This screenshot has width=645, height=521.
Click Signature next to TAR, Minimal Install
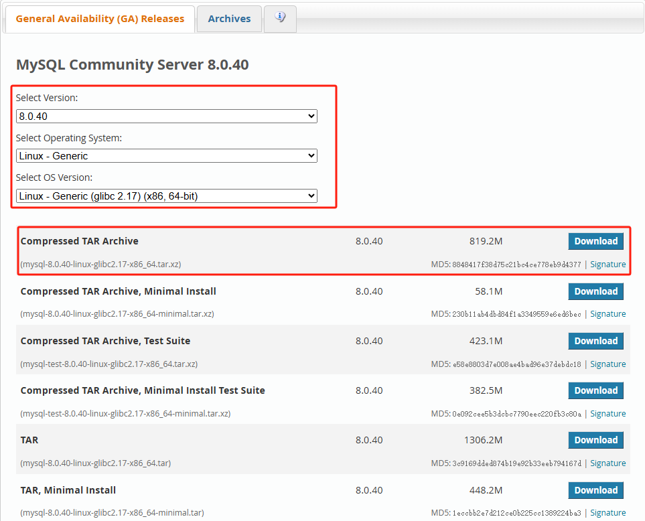click(607, 512)
